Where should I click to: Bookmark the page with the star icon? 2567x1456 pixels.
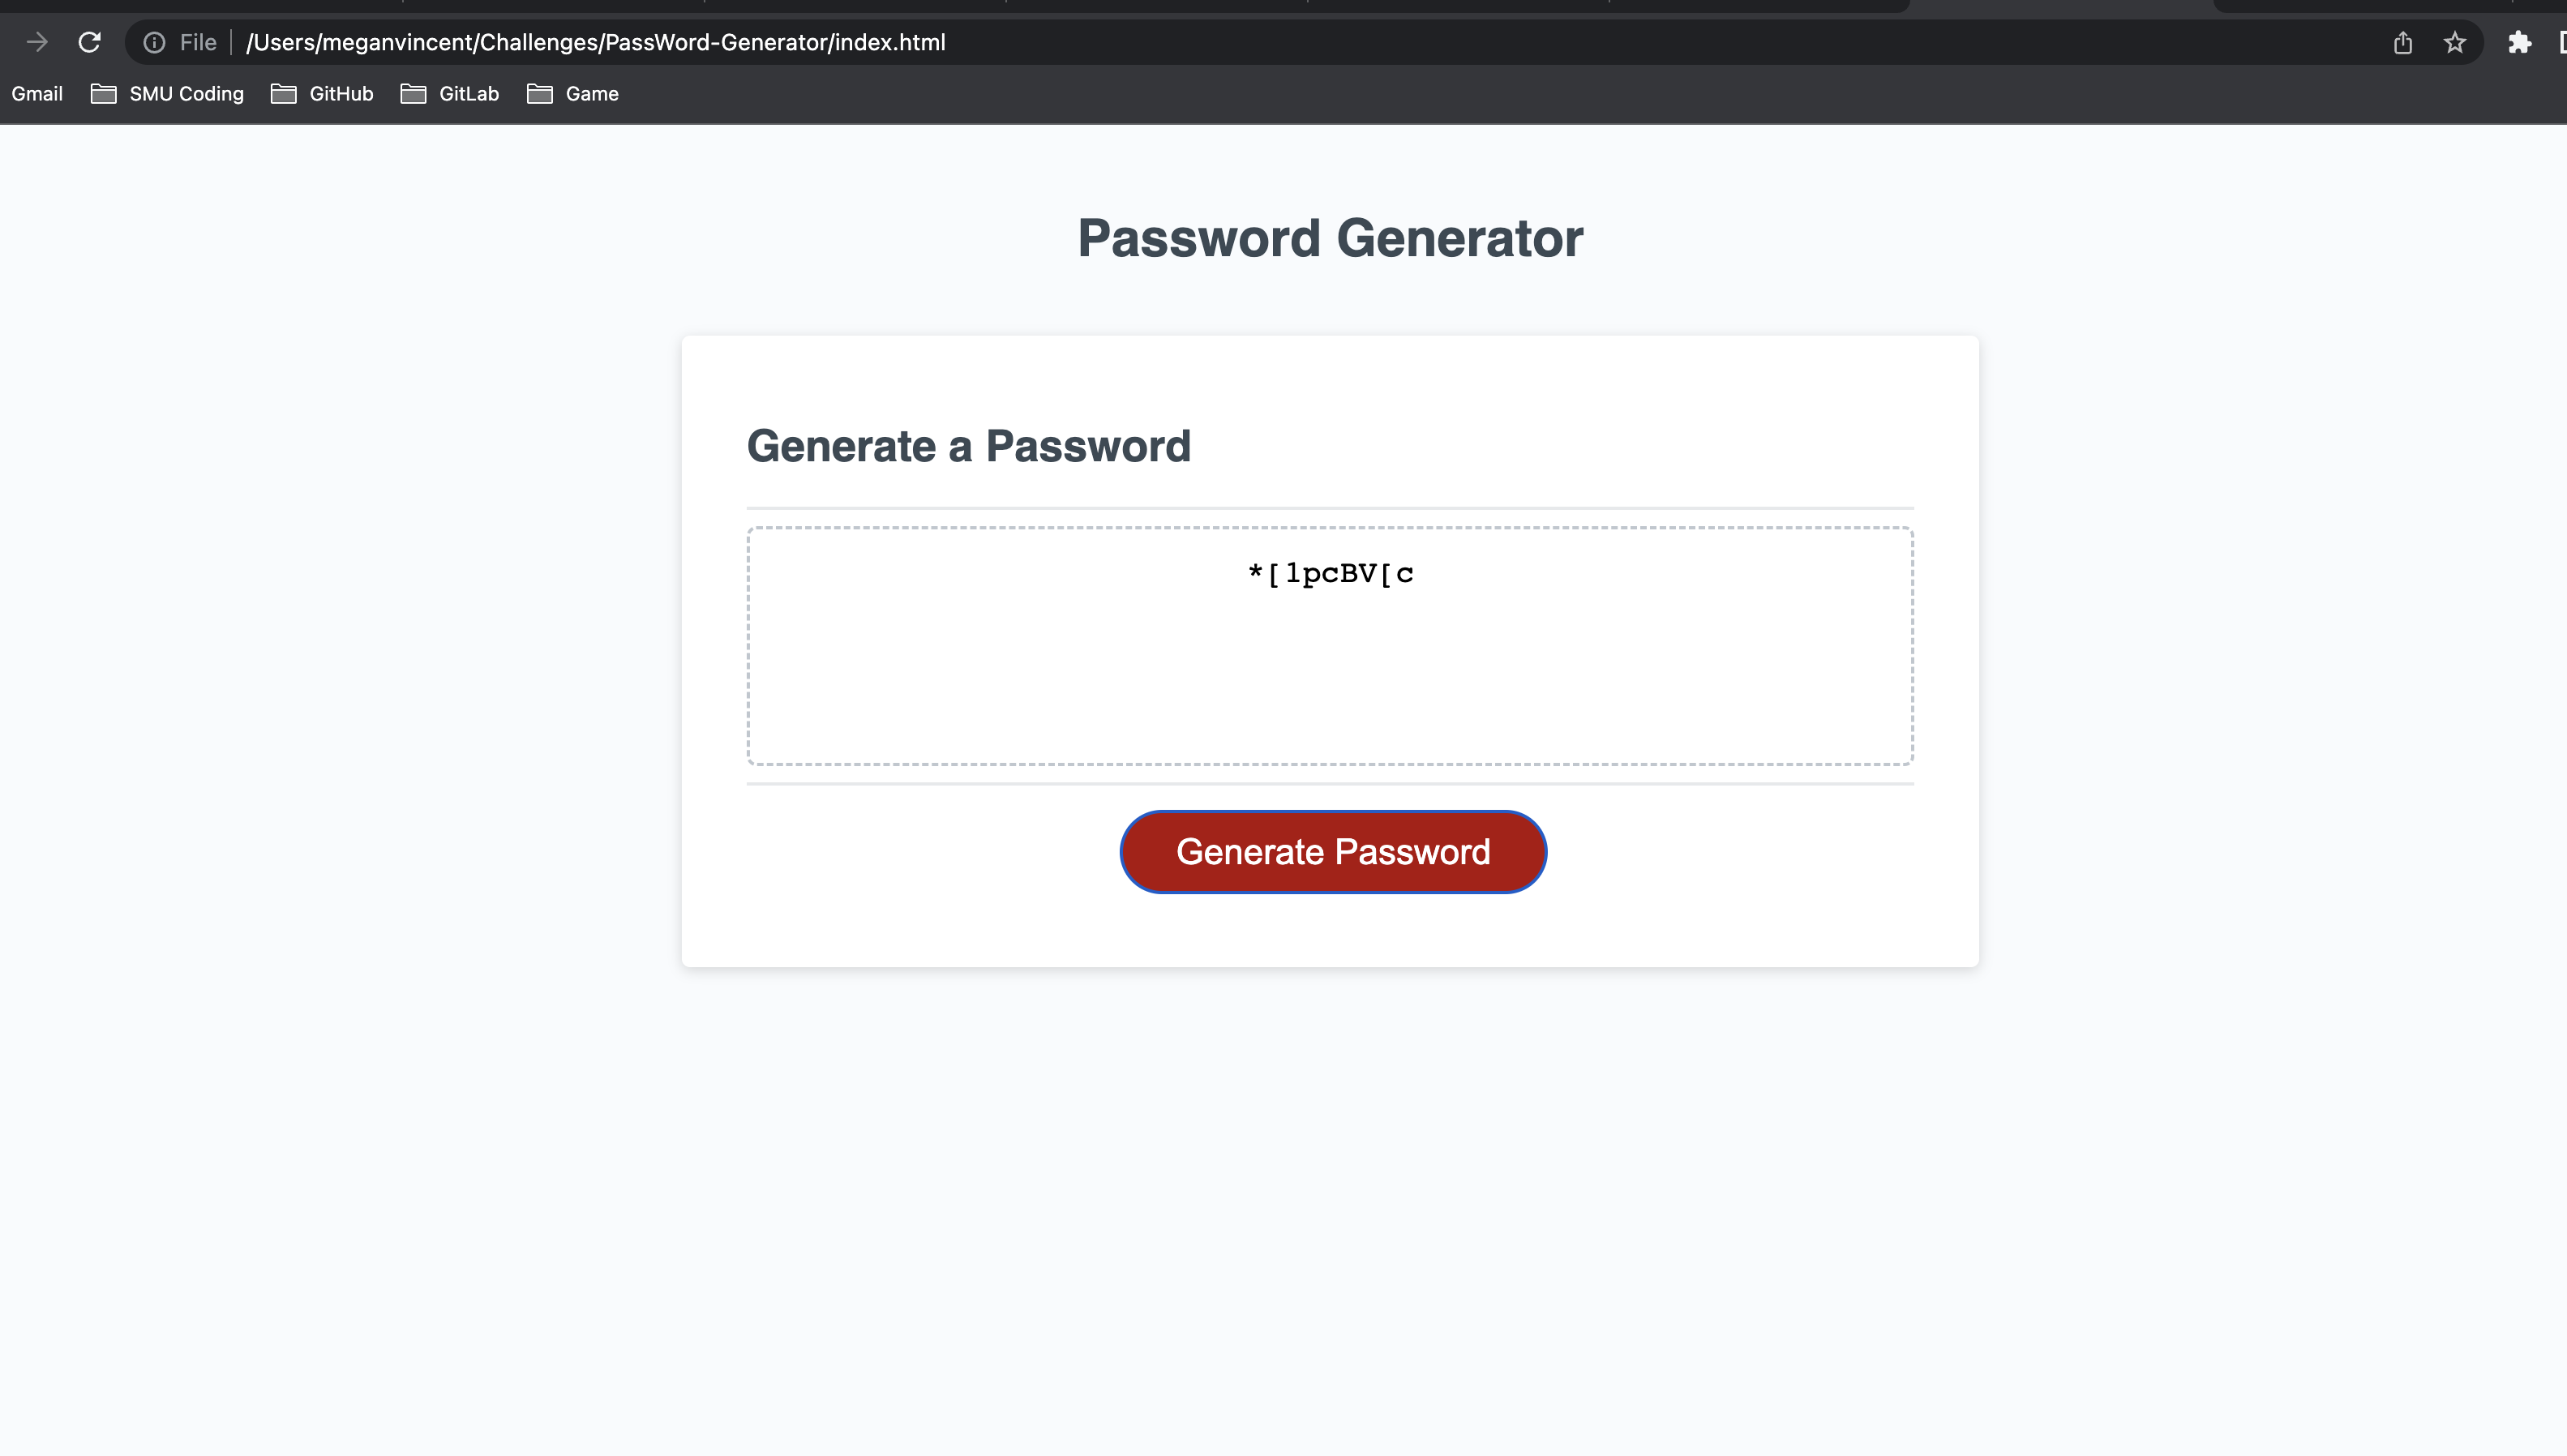click(x=2455, y=42)
